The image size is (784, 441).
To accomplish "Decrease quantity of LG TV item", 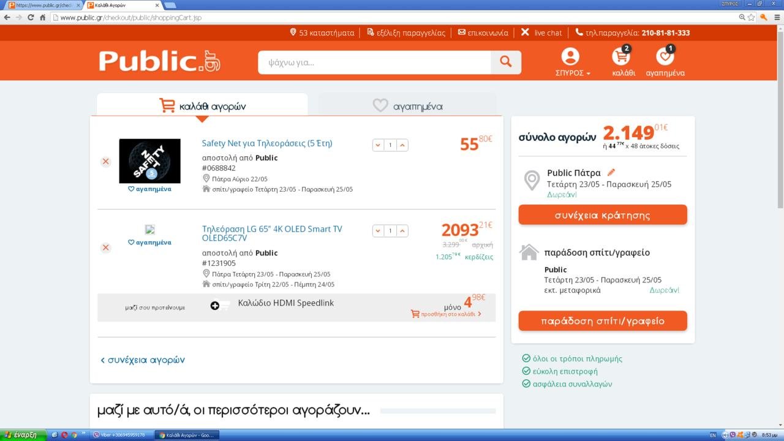I will coord(378,231).
